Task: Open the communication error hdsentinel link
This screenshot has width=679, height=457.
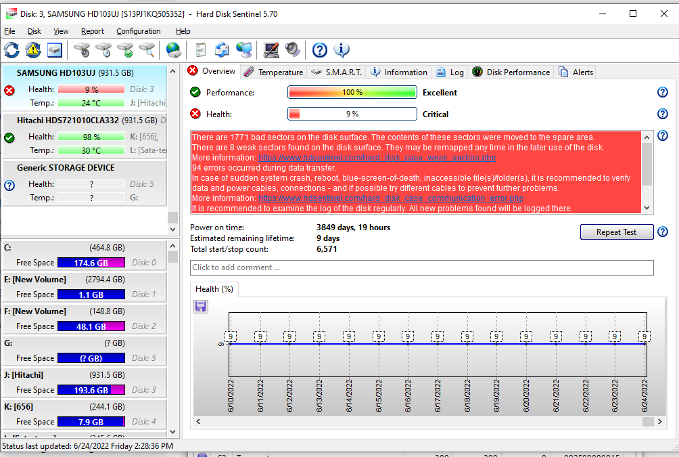Action: 391,198
